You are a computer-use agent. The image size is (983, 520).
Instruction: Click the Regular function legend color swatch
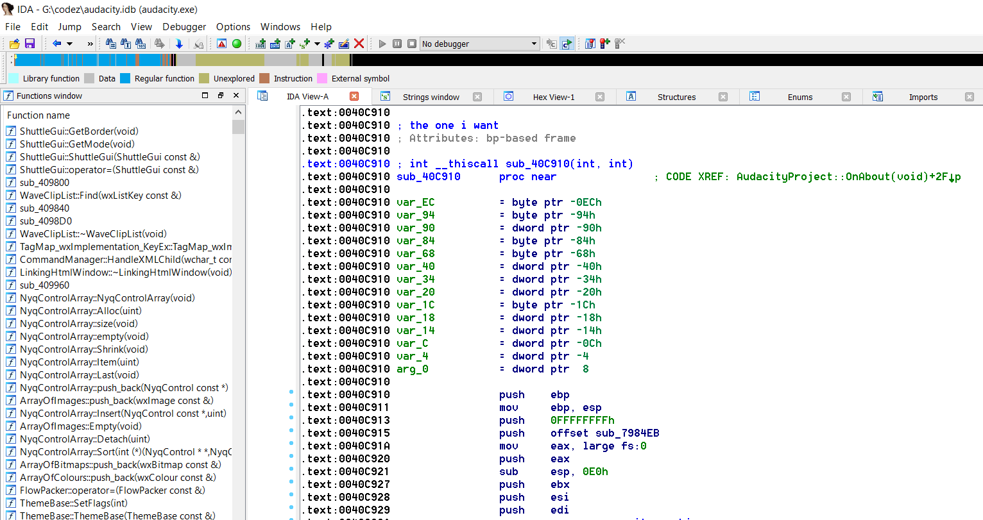click(x=125, y=78)
